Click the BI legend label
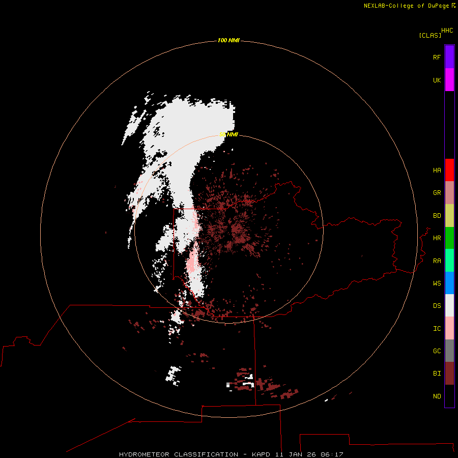Screen dimensions: 458x458 [437, 374]
